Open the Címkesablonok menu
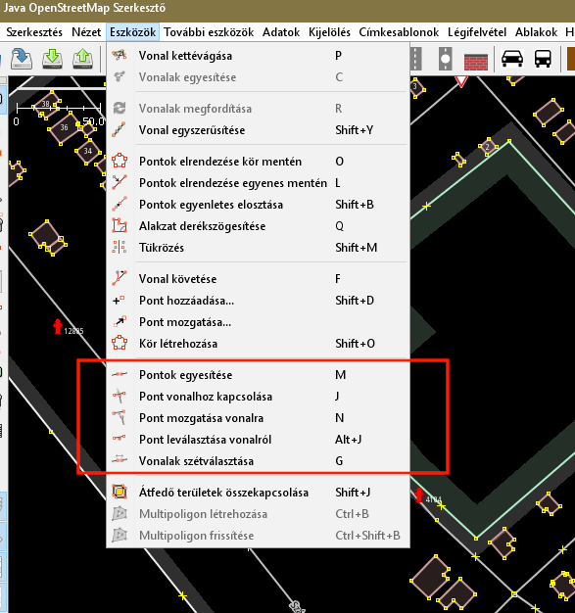 (399, 32)
